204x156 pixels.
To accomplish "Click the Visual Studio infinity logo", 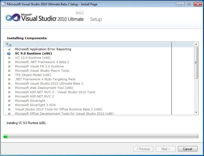I will click(13, 17).
